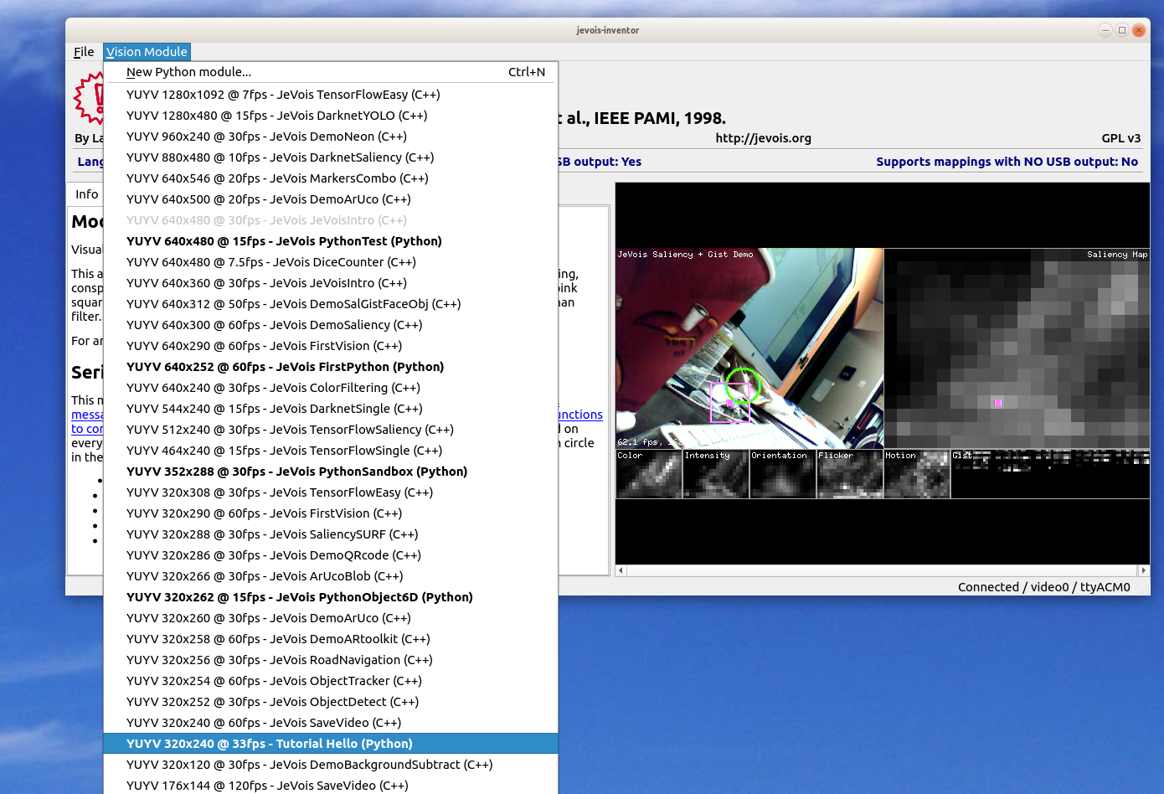Image resolution: width=1164 pixels, height=794 pixels.
Task: Close the Vision Module menu header
Action: (x=147, y=52)
